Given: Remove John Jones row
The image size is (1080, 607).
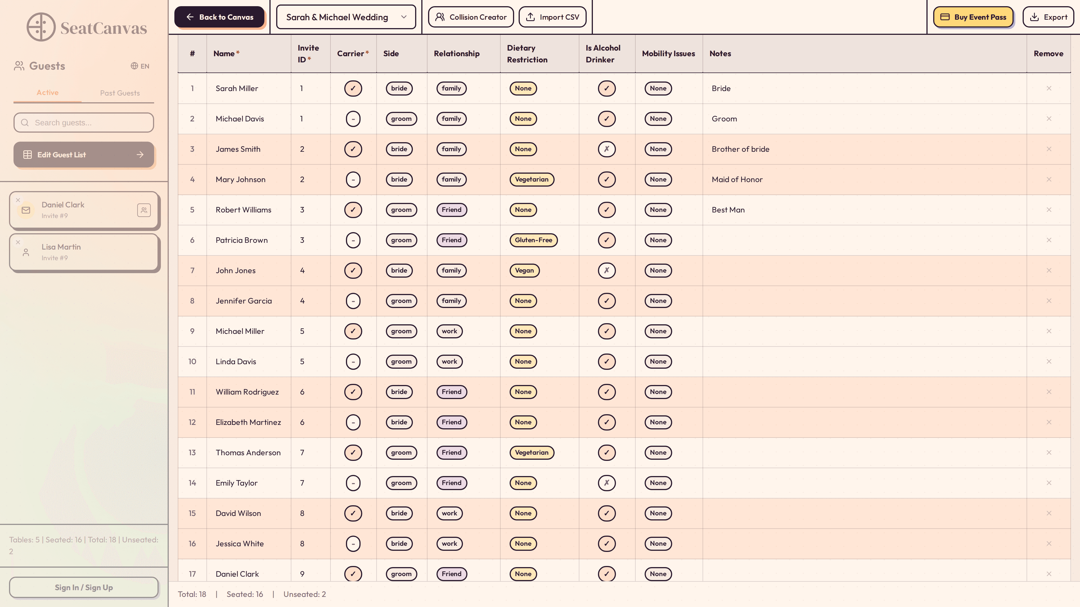Looking at the screenshot, I should click(x=1048, y=271).
